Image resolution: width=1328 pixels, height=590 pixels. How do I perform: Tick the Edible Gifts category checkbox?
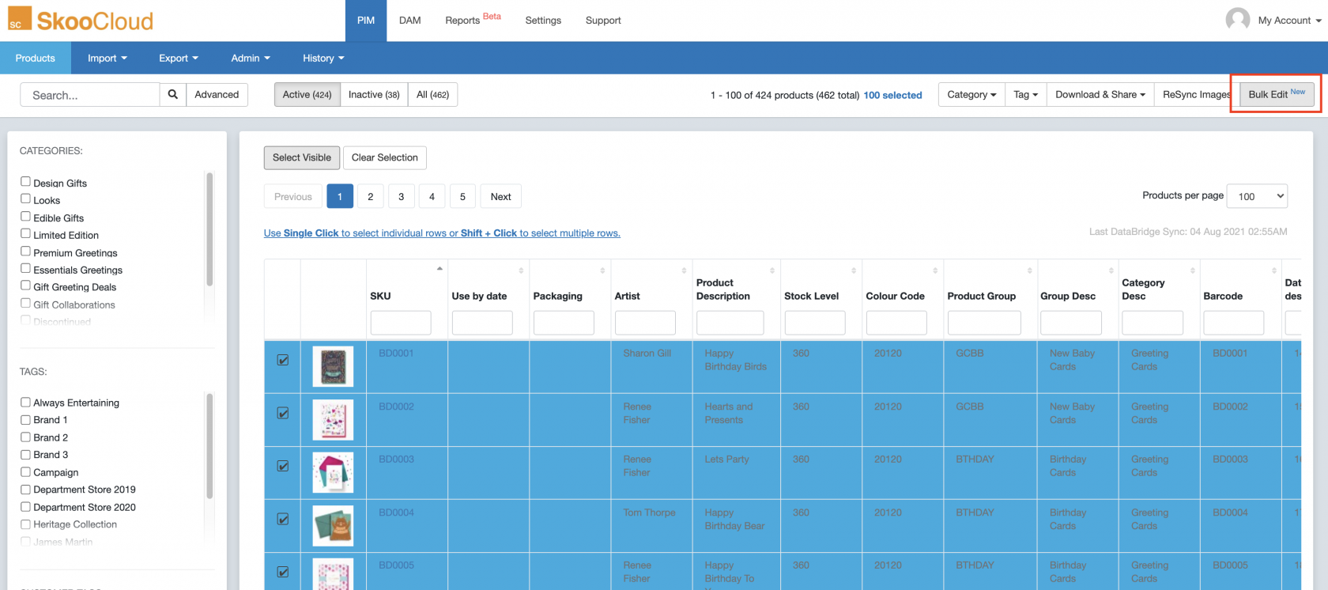(25, 217)
